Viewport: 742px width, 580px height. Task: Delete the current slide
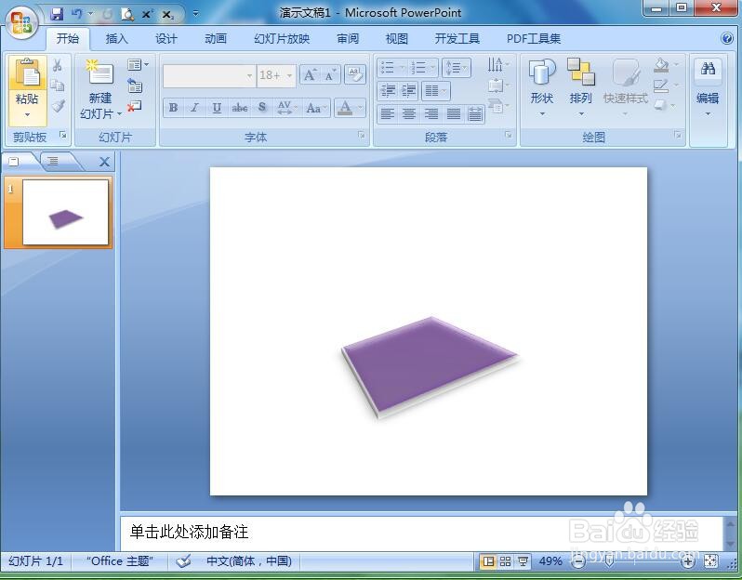point(135,106)
